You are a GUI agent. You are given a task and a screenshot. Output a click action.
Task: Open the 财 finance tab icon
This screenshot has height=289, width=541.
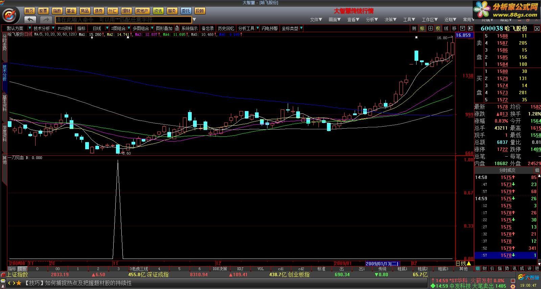(485, 269)
